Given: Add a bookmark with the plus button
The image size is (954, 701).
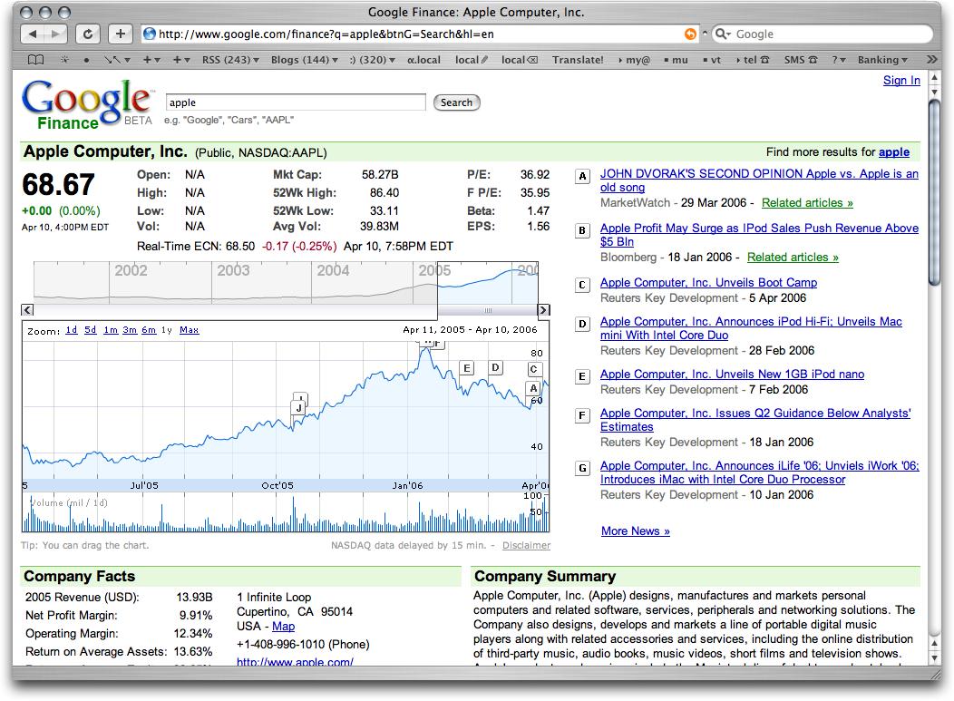Looking at the screenshot, I should [121, 34].
